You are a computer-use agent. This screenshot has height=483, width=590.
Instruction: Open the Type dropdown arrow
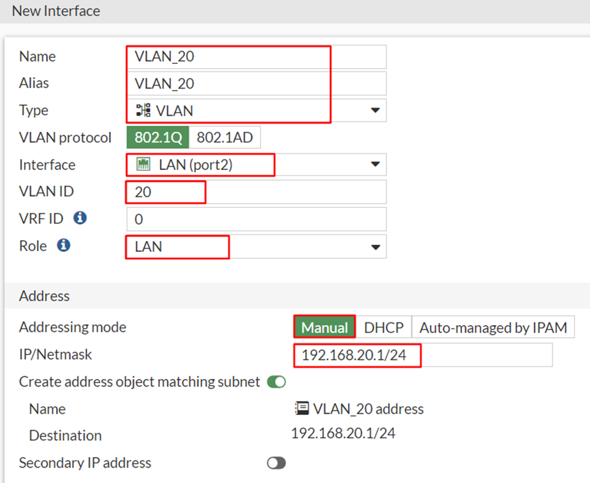point(375,110)
